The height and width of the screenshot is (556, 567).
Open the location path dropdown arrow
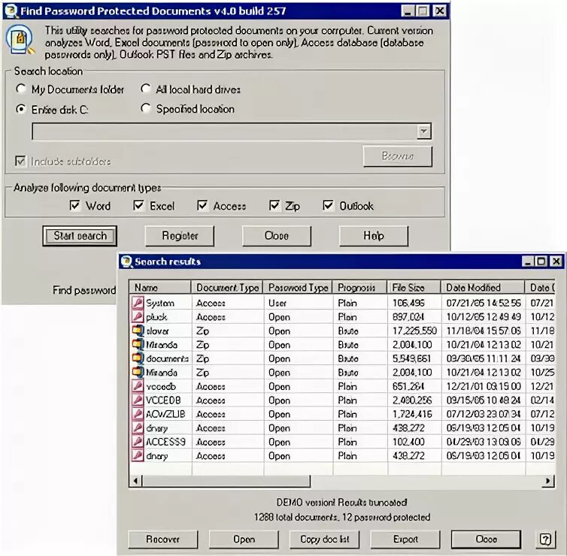click(424, 131)
